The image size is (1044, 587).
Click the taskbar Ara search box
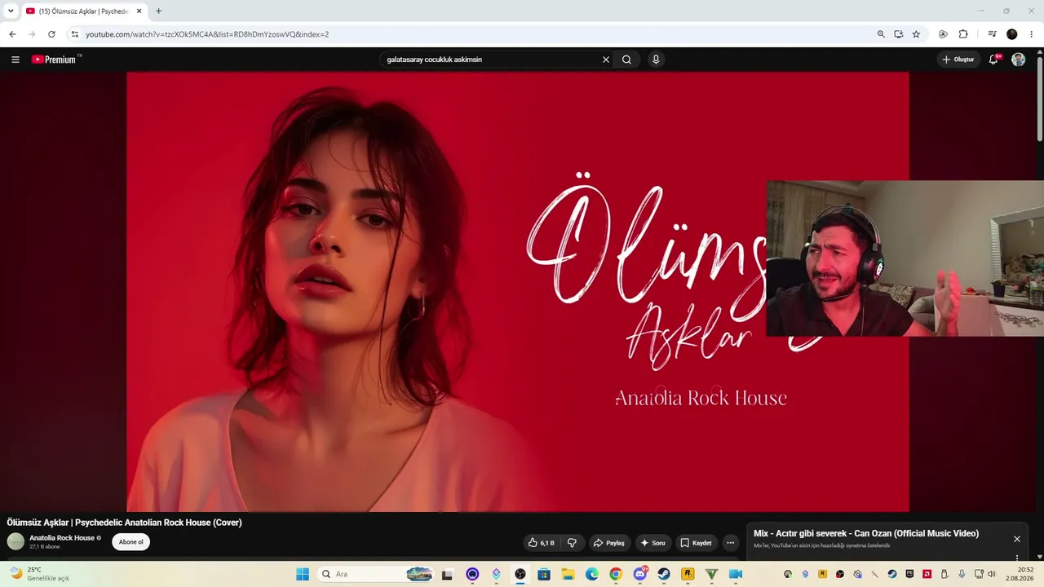(x=377, y=574)
